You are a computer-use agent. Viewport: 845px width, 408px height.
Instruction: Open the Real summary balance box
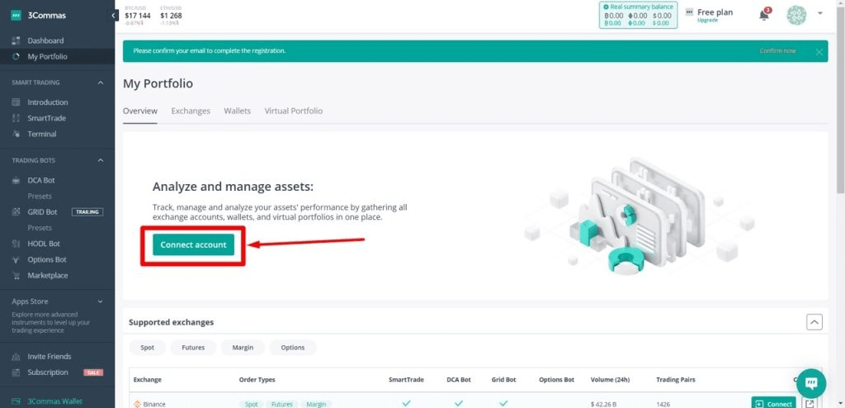pos(638,15)
